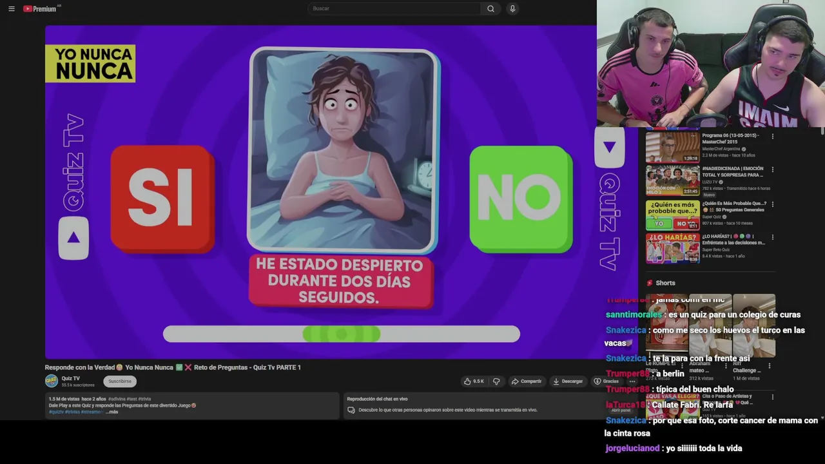
Task: Open ¿LO HARÍAS? video thumbnail
Action: click(672, 248)
